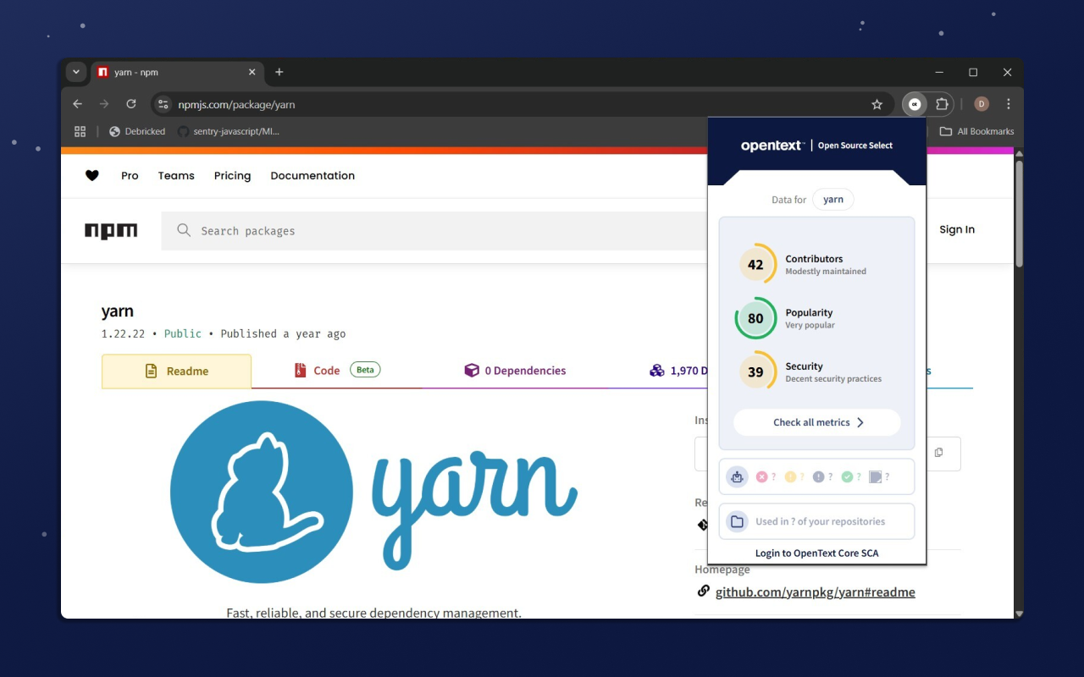Close the yarn - npm tab

[252, 72]
